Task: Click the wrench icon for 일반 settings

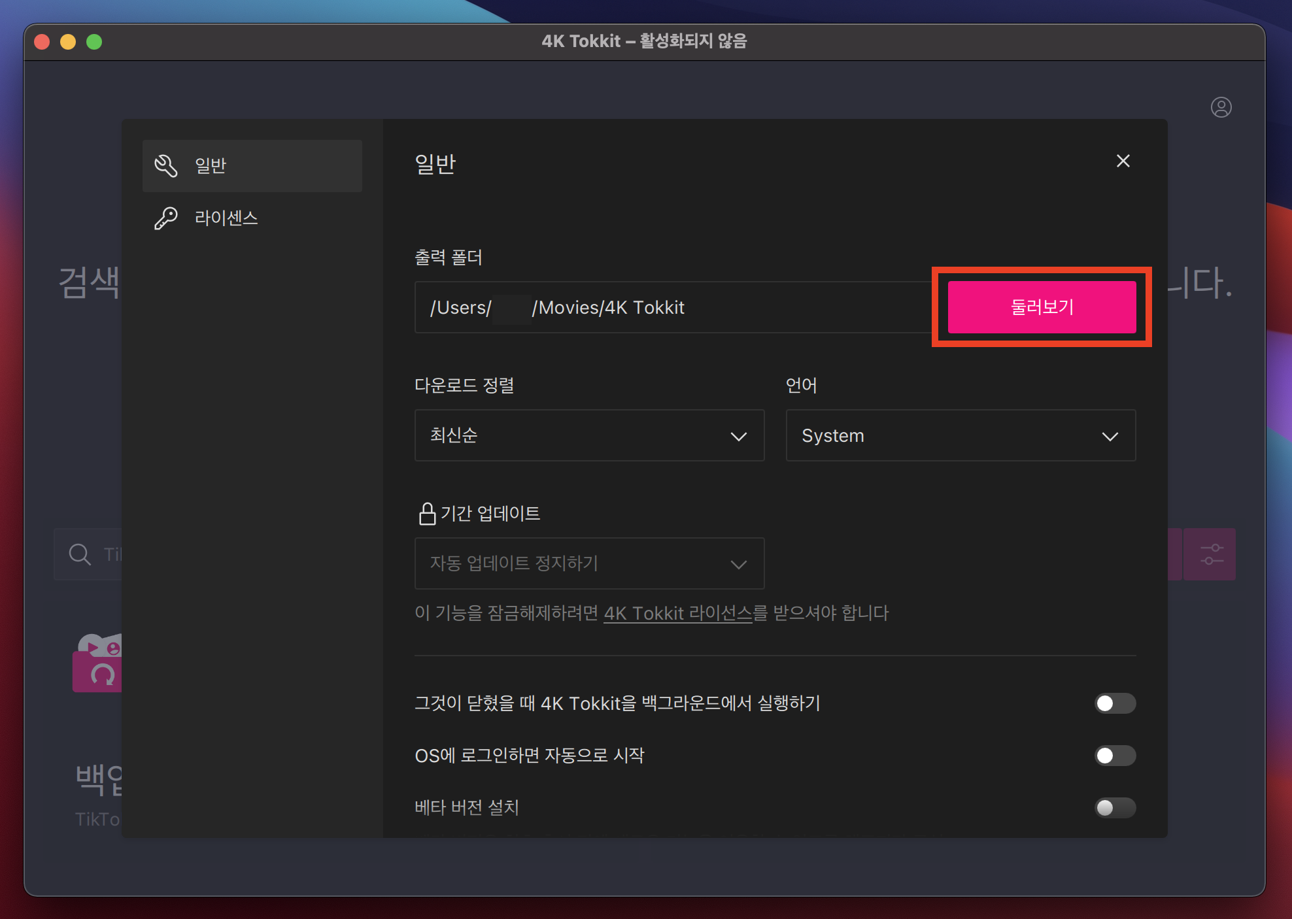Action: [165, 165]
